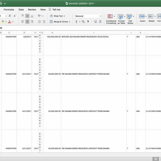
Task: Open the font color dropdown arrow
Action: [13, 22]
